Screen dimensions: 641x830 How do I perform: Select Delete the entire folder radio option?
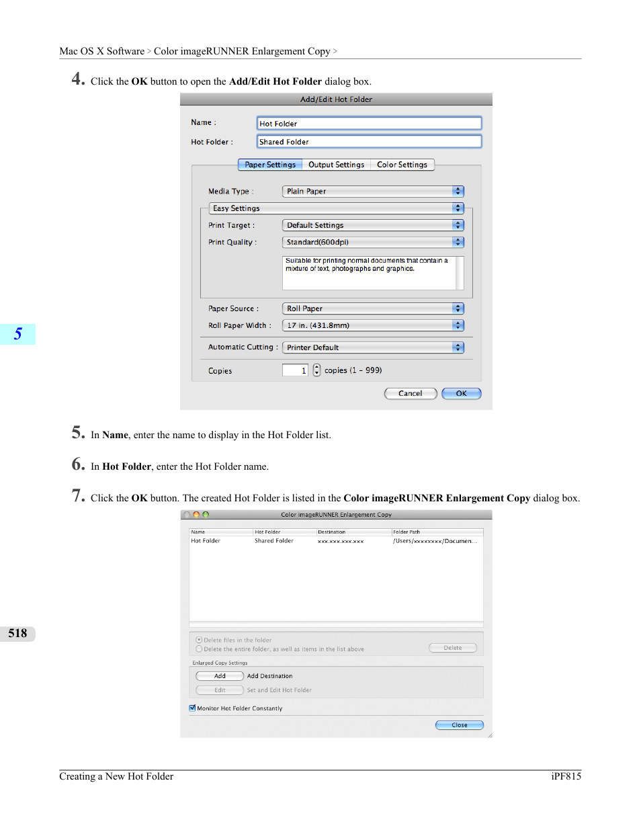tap(199, 649)
